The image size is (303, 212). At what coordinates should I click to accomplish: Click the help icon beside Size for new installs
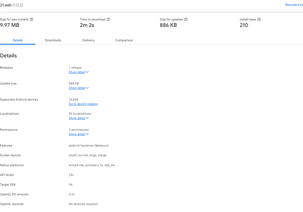[32, 19]
